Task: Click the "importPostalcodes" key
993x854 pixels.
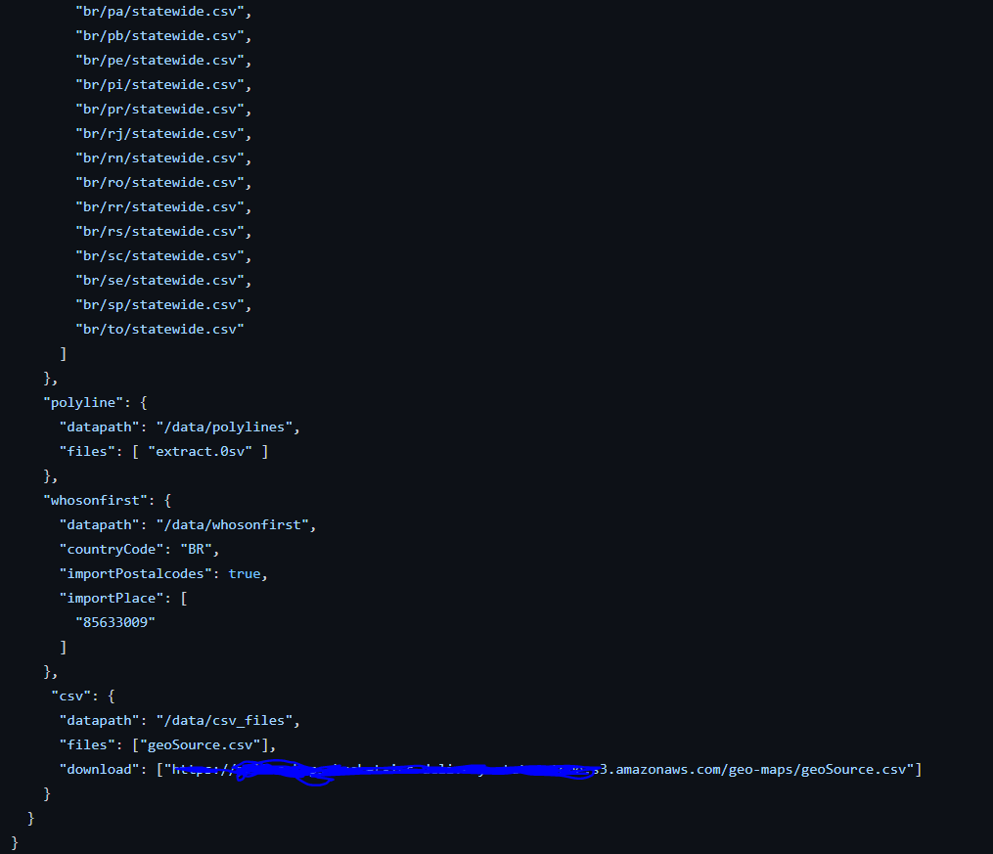Action: coord(136,574)
